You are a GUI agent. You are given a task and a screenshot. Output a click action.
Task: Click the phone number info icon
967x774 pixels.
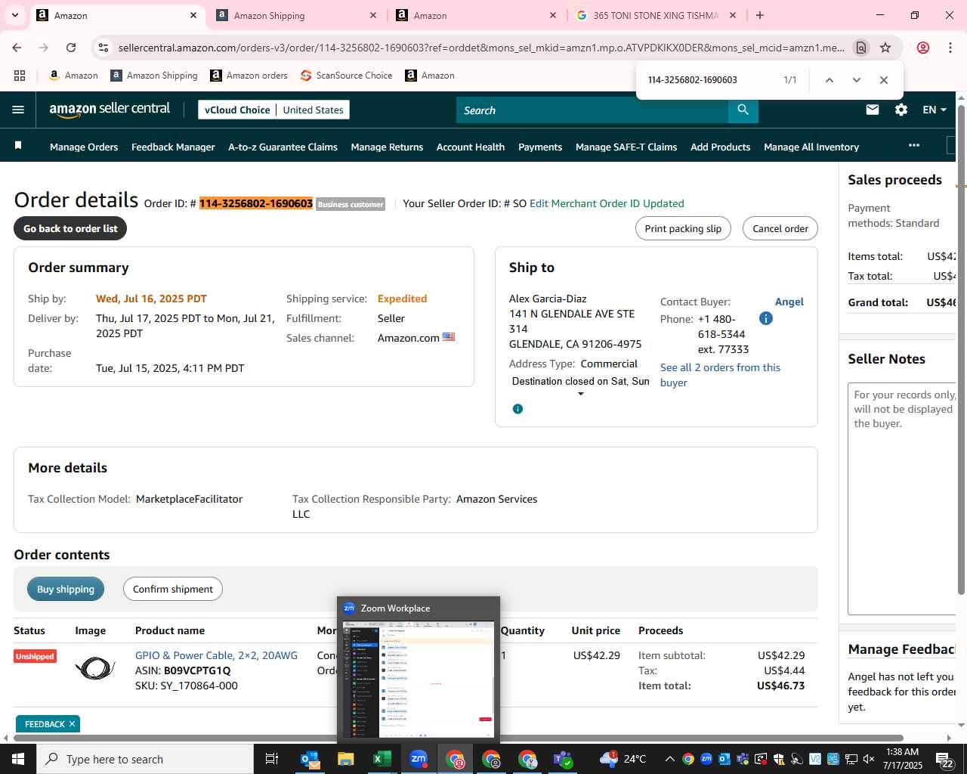tap(765, 318)
